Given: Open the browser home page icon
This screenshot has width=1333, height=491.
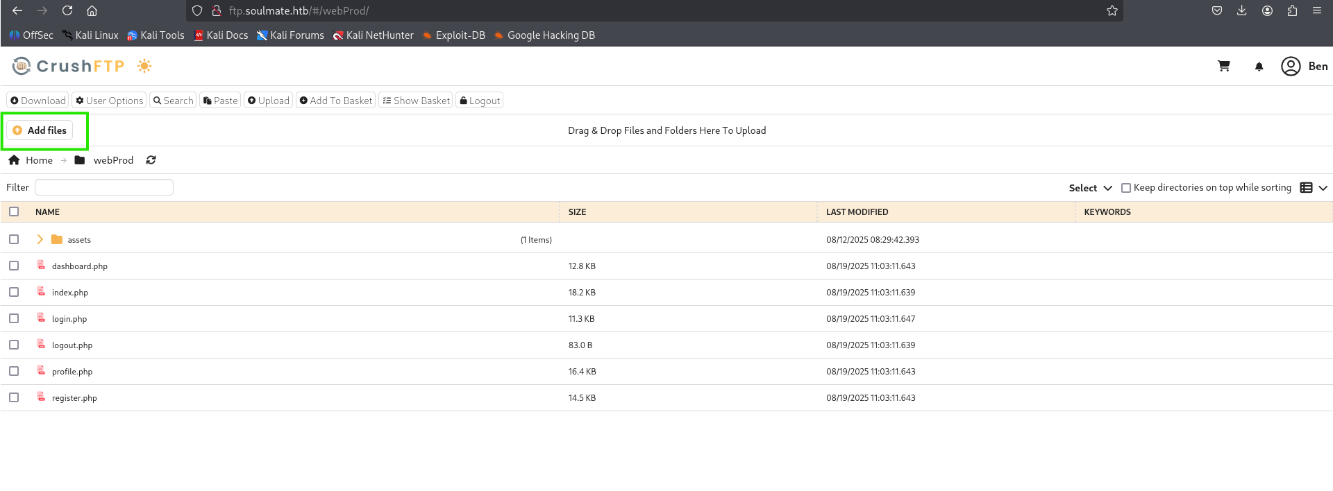Looking at the screenshot, I should (x=92, y=10).
